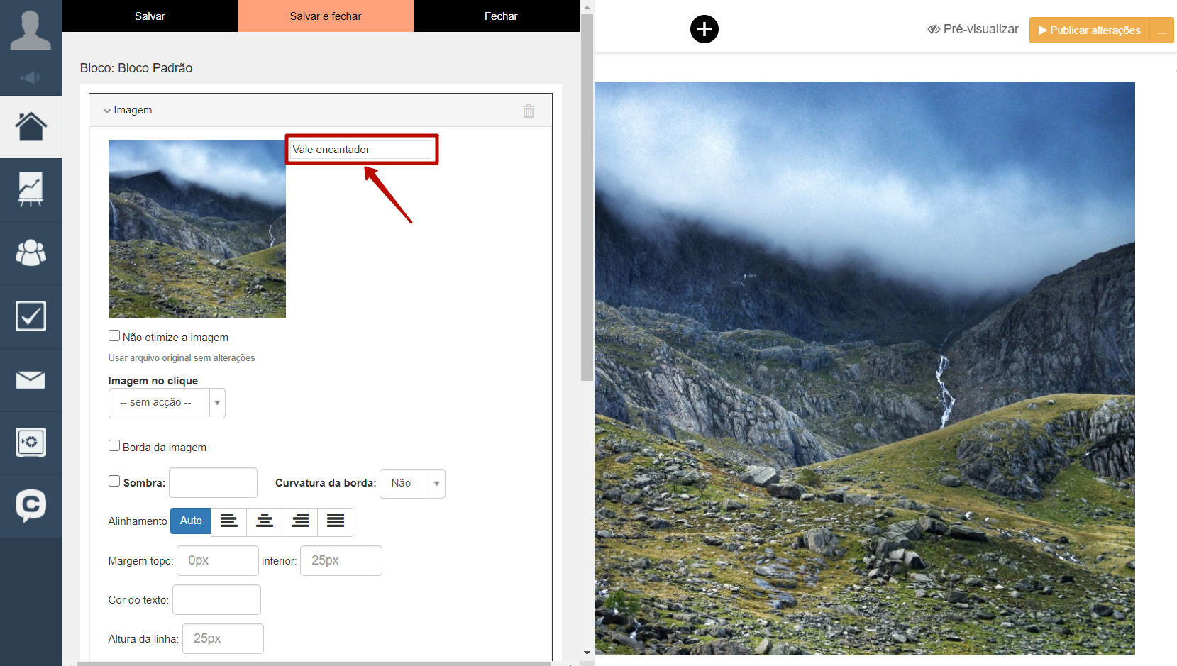Open the statistics chart icon in the sidebar

click(31, 189)
